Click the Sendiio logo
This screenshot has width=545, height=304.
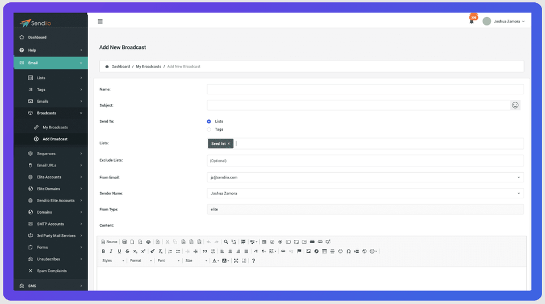click(x=35, y=23)
